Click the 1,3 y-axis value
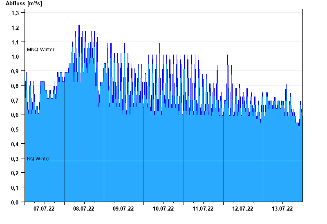This screenshot has height=224, width=327. pyautogui.click(x=15, y=13)
